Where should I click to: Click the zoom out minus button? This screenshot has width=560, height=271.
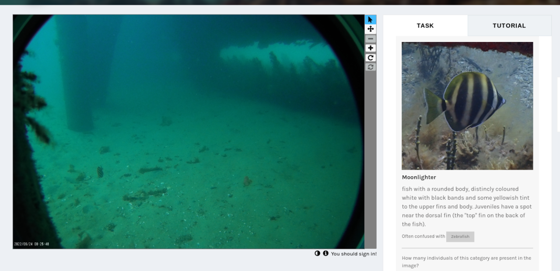371,39
